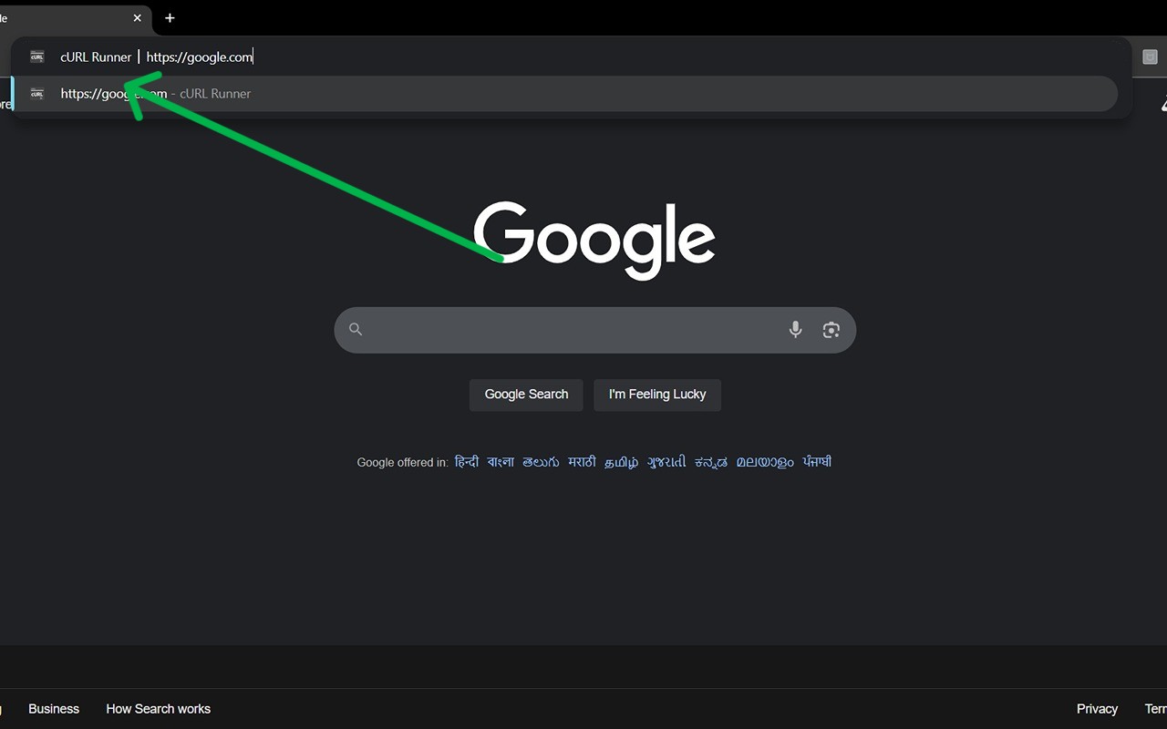Open the Privacy link in the footer
The height and width of the screenshot is (729, 1167).
1097,709
